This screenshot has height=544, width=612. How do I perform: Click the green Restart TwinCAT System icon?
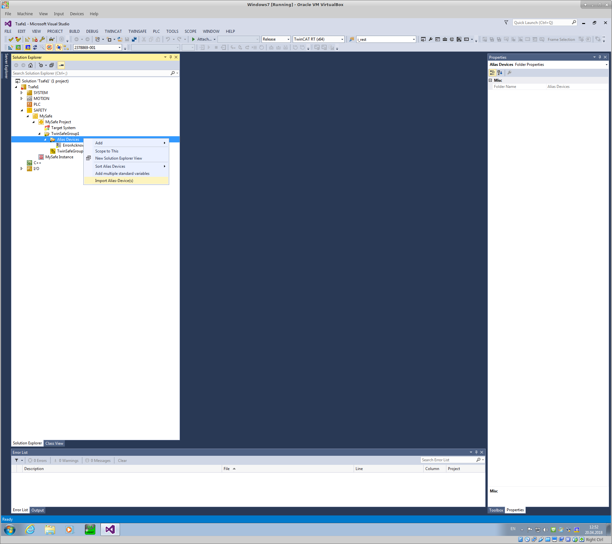[18, 47]
